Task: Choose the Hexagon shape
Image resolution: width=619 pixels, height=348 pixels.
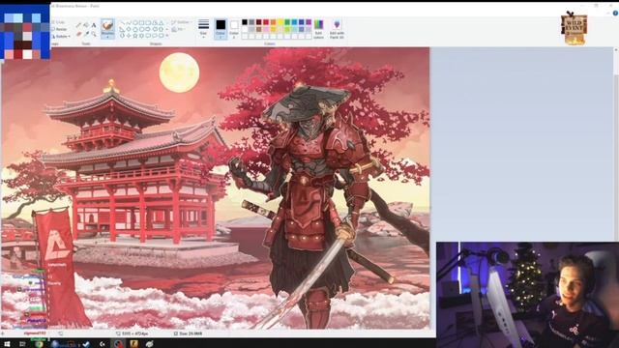Action: 142,29
